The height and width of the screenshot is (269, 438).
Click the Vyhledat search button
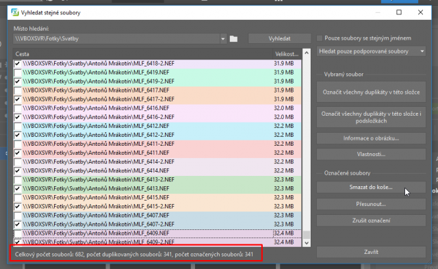(279, 38)
